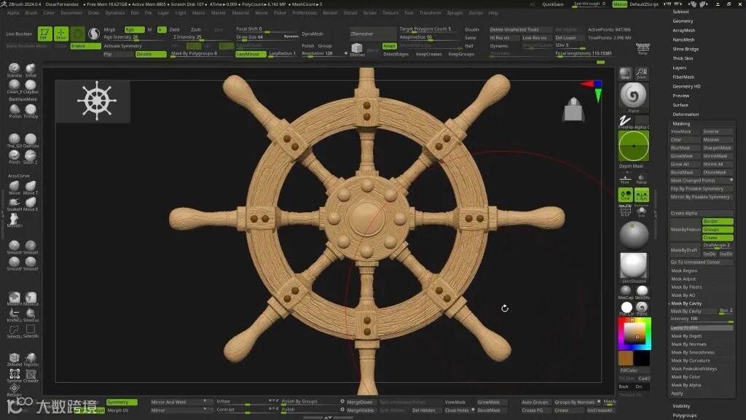
Task: Click the FreeHand stroke icon
Action: pyautogui.click(x=625, y=121)
